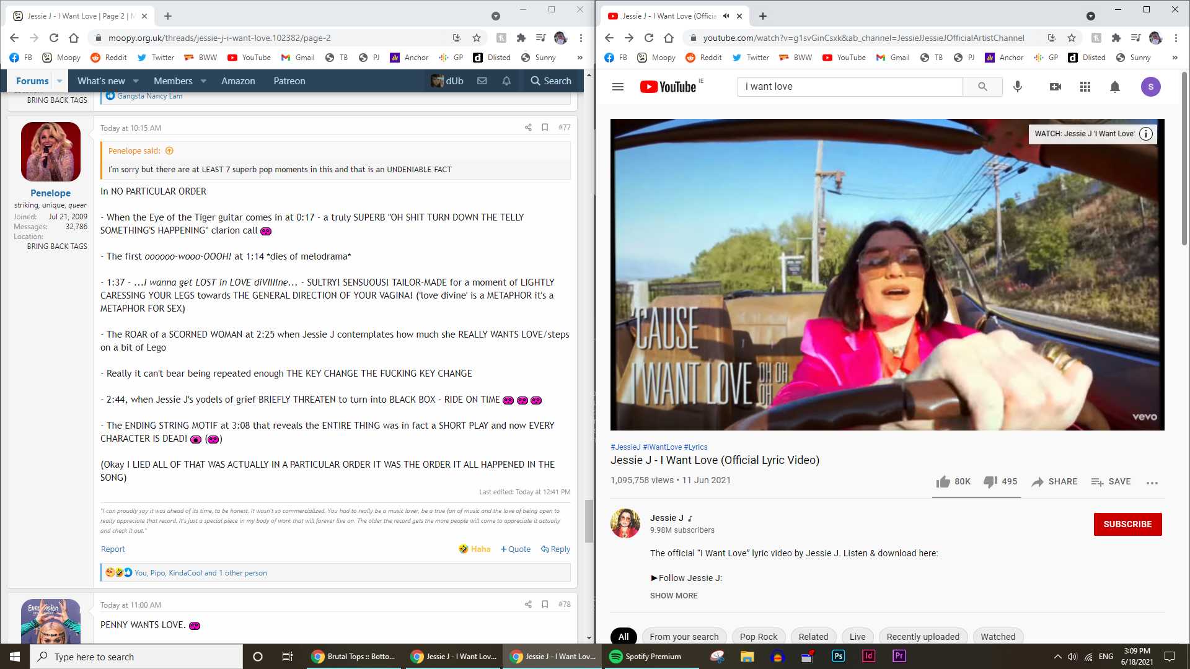
Task: Report post #77
Action: (x=113, y=549)
